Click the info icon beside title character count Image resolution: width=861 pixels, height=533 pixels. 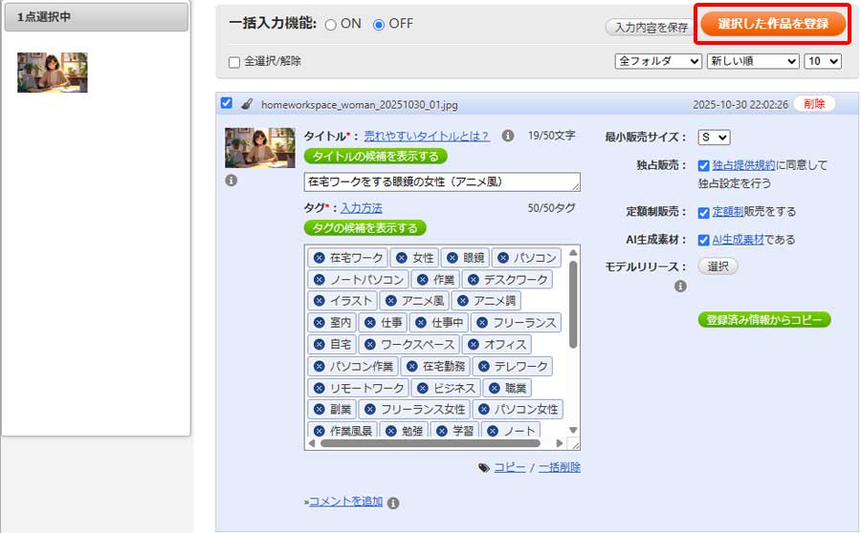click(508, 136)
